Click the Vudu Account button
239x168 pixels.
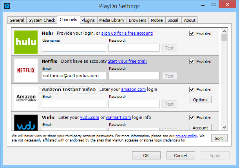pyautogui.click(x=201, y=127)
